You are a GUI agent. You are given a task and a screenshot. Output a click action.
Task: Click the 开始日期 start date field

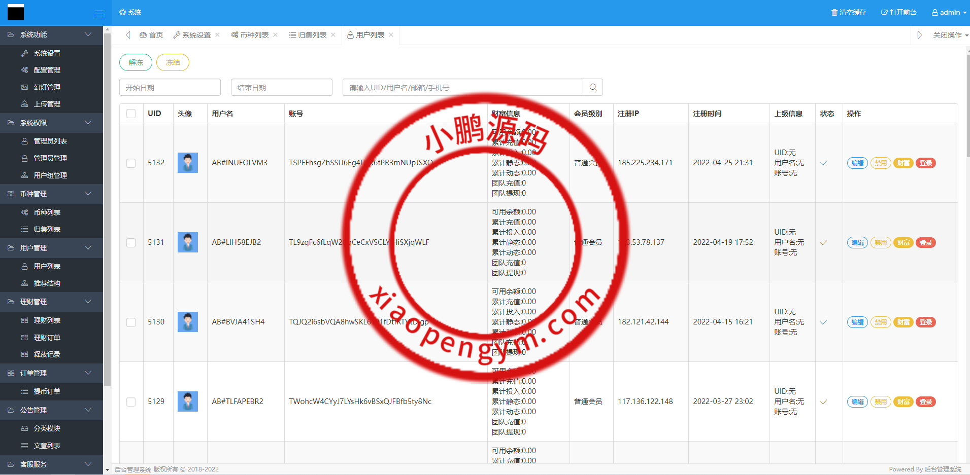[170, 87]
